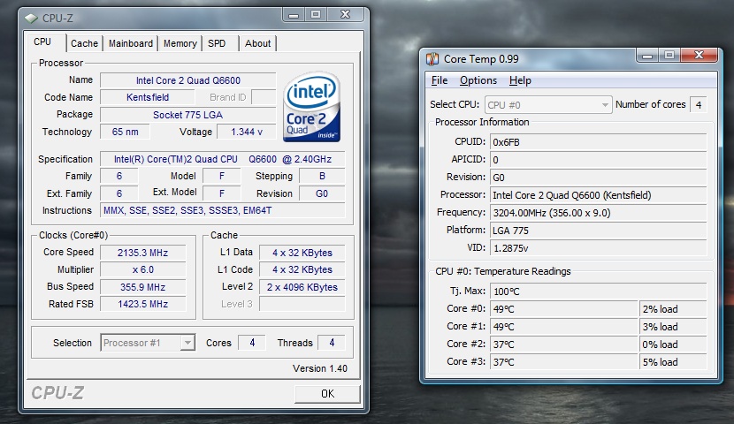Screen dimensions: 734x424
Task: Click the Level 2 value '2 x 4096 KBytes'
Action: click(x=302, y=287)
